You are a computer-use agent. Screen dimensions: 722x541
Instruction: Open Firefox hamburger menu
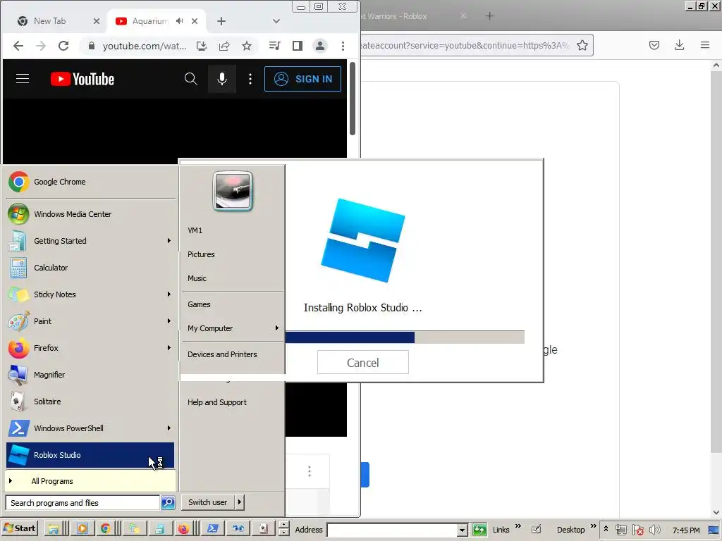point(705,45)
